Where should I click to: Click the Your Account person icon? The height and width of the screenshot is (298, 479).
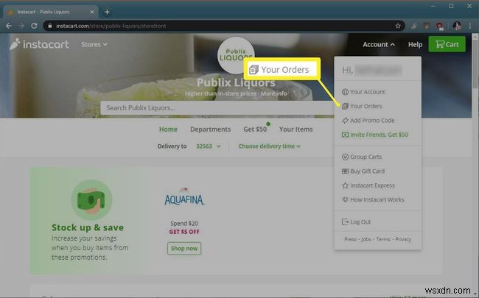pos(345,92)
